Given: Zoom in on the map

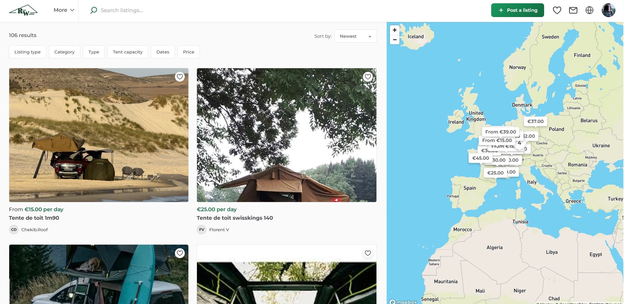Looking at the screenshot, I should [x=395, y=30].
